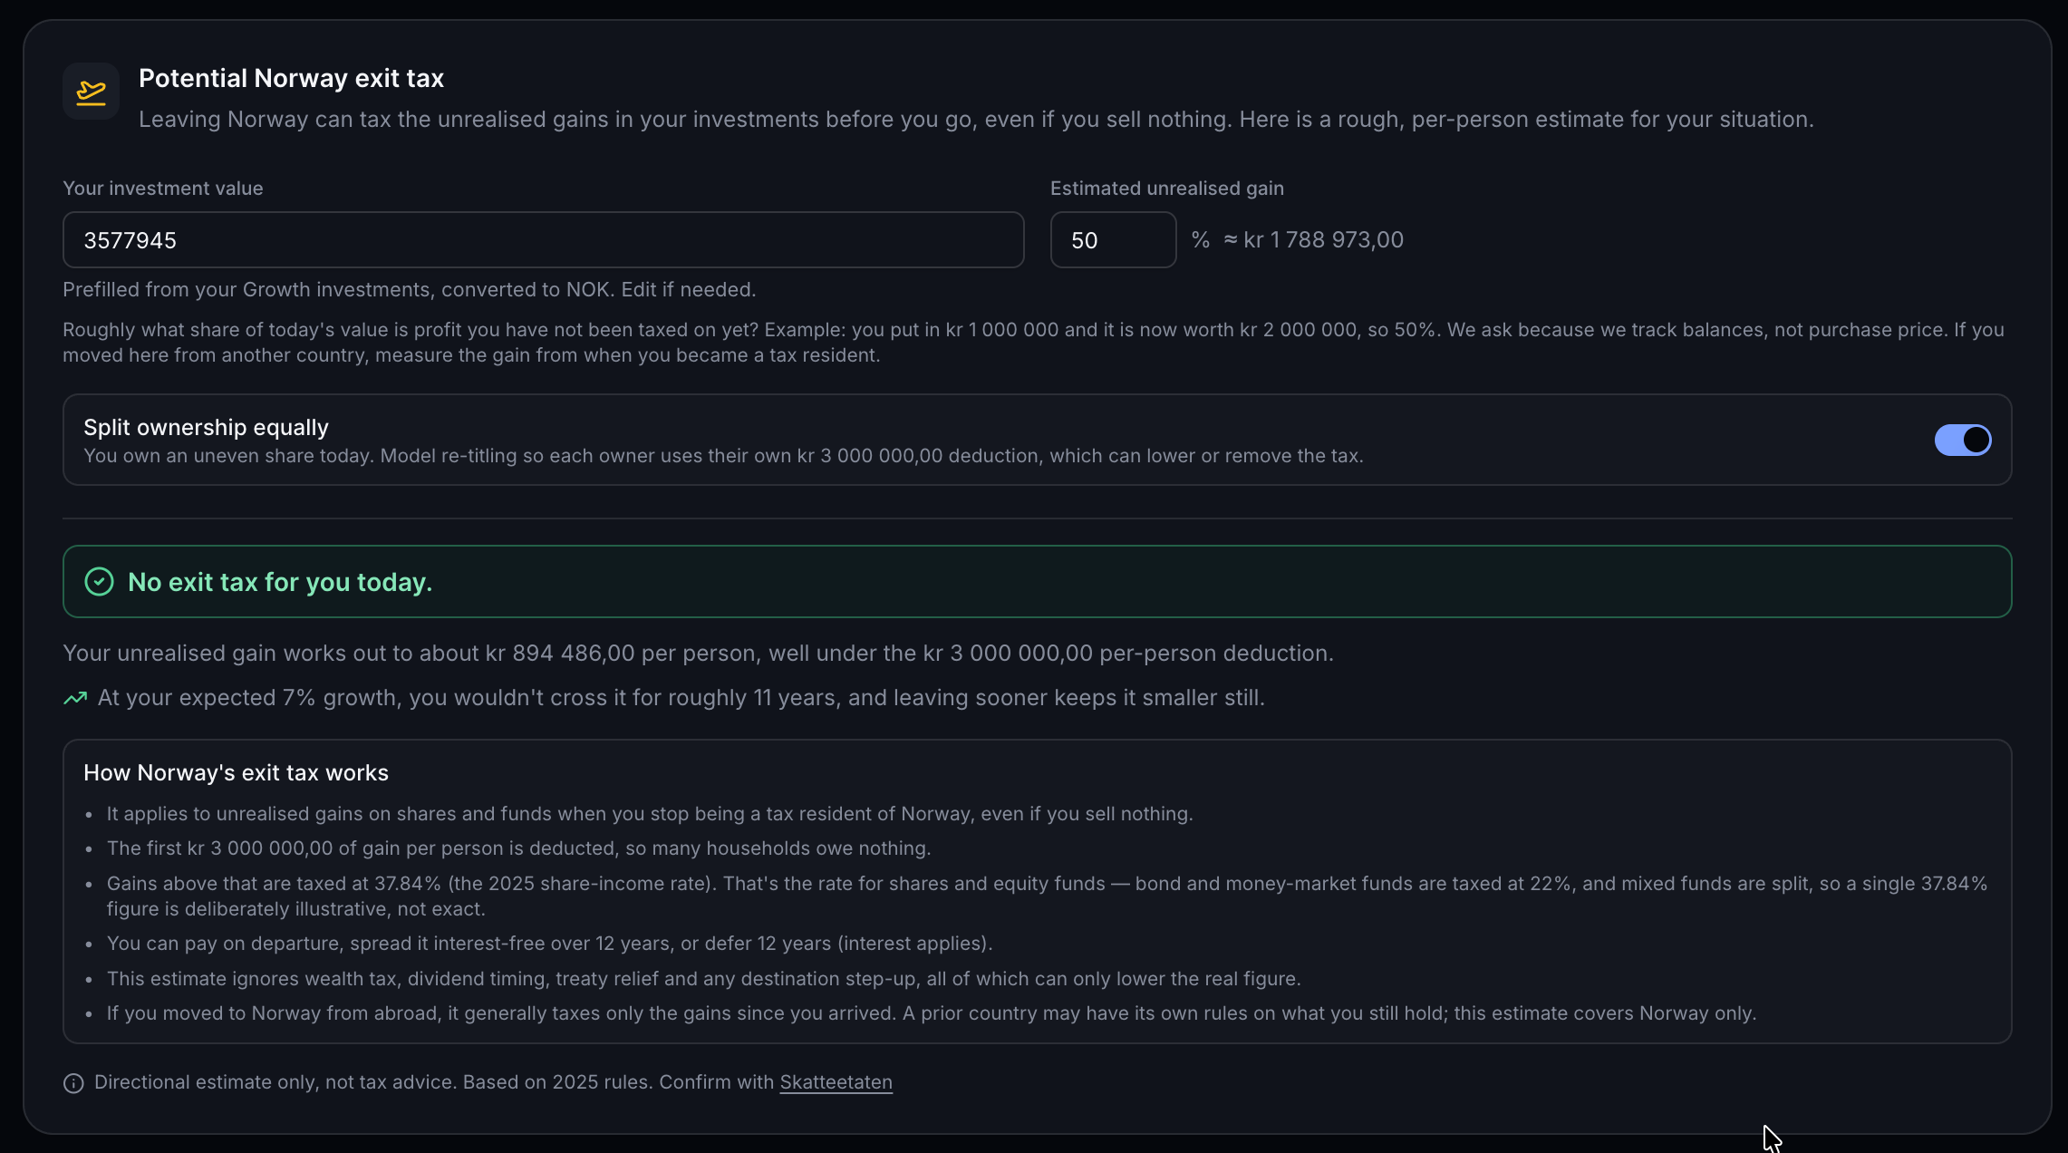2068x1153 pixels.
Task: Open the Skatteetaten link
Action: coord(836,1082)
